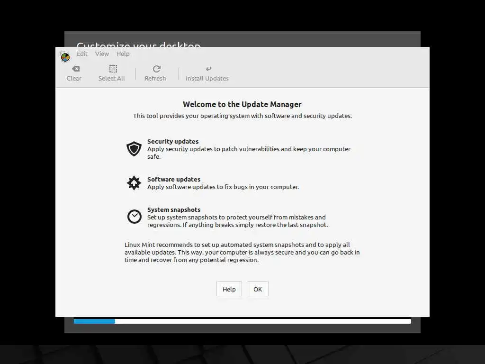Click the OK button
This screenshot has height=364, width=485.
coord(257,289)
